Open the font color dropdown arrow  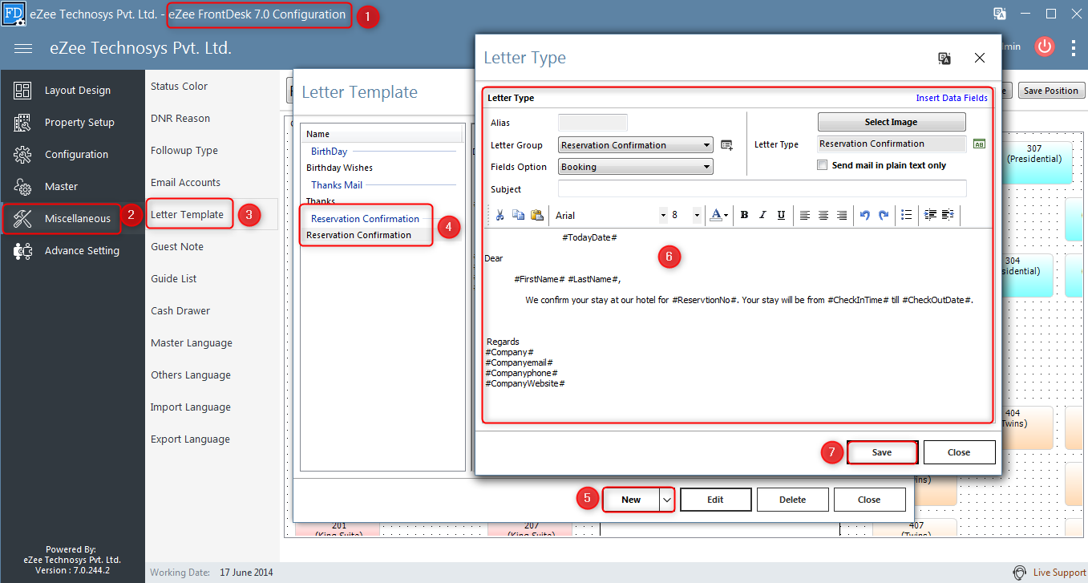click(726, 215)
